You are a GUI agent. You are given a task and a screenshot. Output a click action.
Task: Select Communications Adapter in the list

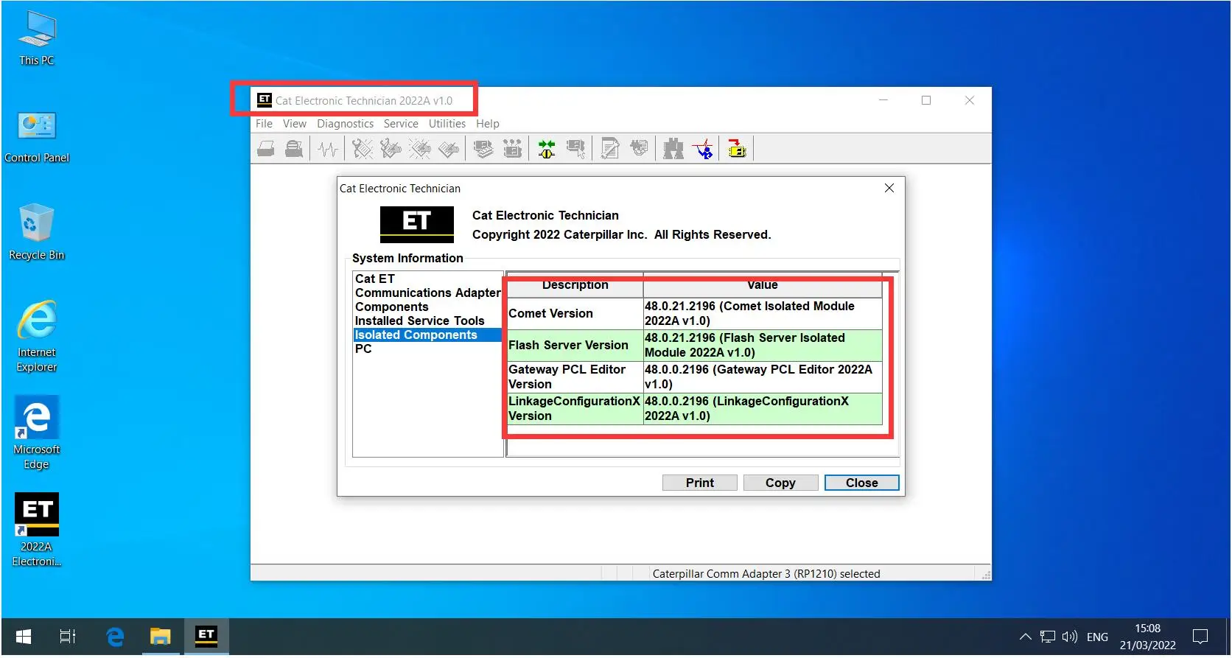click(x=427, y=293)
